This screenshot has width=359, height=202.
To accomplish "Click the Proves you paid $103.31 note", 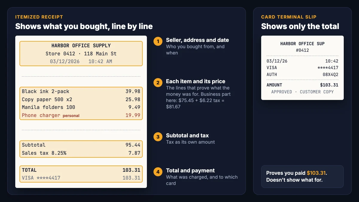I will (302, 177).
